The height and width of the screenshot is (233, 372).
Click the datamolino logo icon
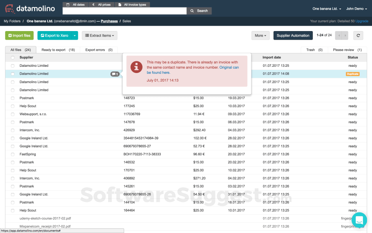[9, 9]
